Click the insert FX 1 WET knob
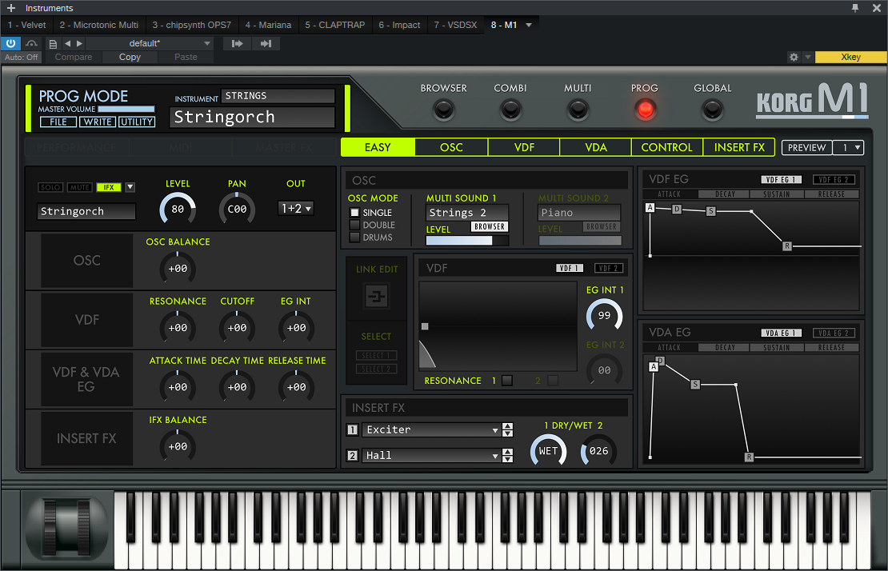 (x=548, y=451)
